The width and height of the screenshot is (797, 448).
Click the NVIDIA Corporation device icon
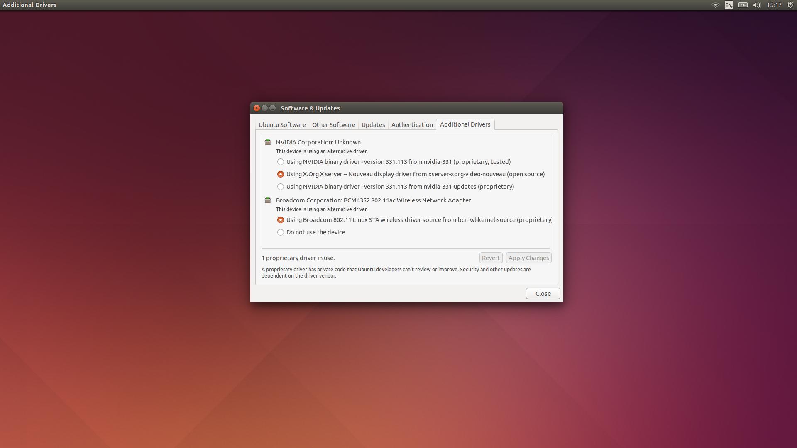coord(268,142)
